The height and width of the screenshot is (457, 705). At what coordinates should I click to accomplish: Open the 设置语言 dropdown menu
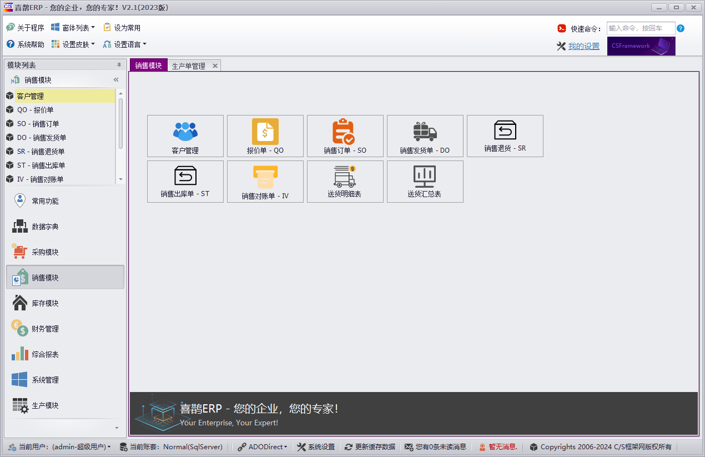tap(125, 44)
